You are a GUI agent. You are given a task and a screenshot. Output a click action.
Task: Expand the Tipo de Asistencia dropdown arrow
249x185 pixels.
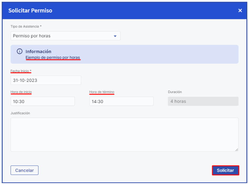point(115,36)
